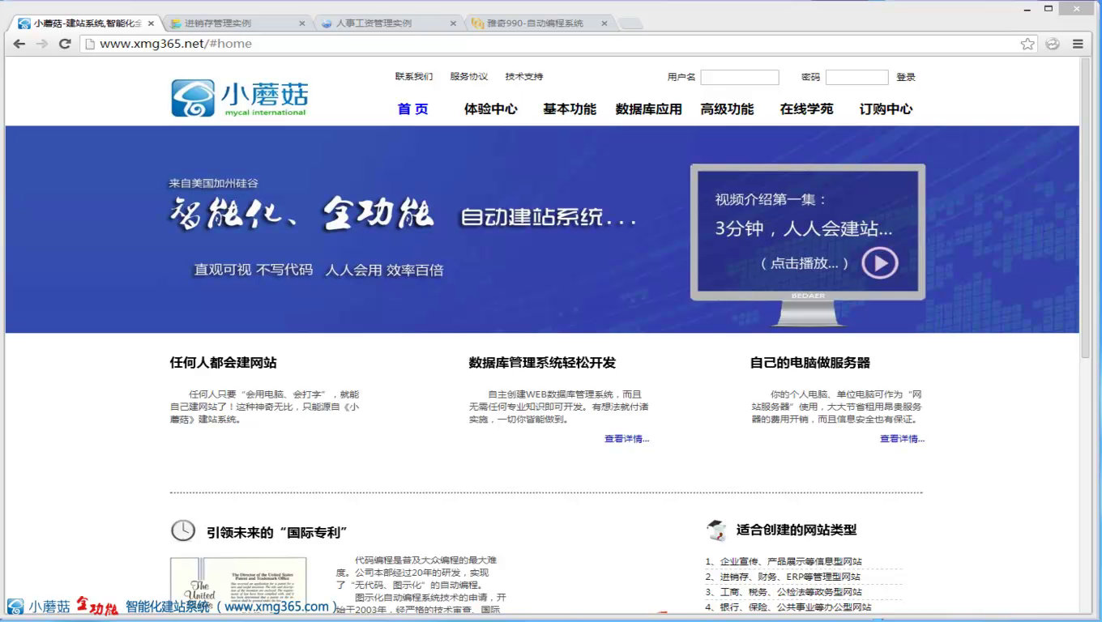Close the 雅奇990-自动编程系统 tab
The image size is (1102, 622).
pyautogui.click(x=604, y=23)
